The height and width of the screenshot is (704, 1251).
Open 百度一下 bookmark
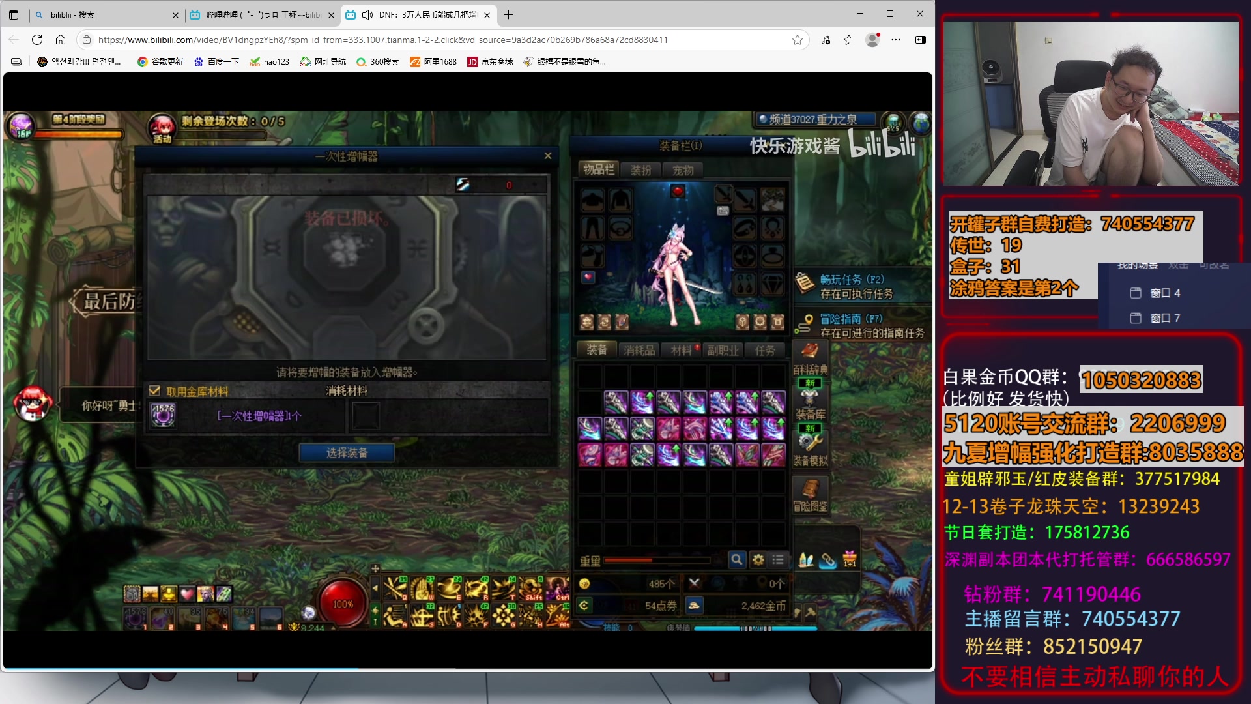tap(216, 62)
